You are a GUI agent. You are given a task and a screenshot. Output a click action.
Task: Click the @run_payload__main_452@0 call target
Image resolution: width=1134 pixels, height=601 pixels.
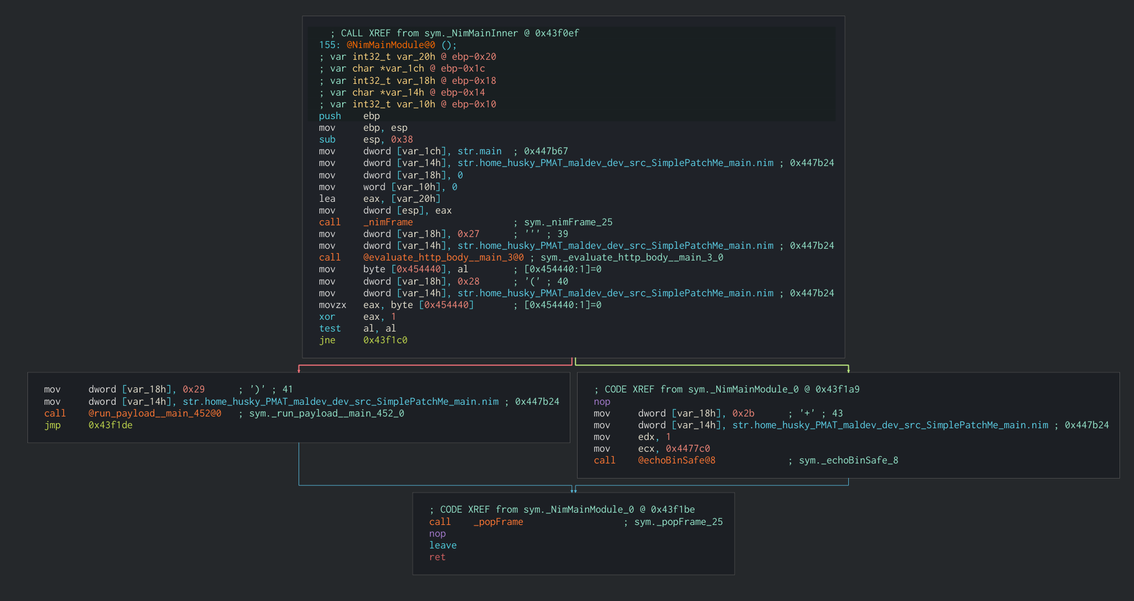[154, 413]
